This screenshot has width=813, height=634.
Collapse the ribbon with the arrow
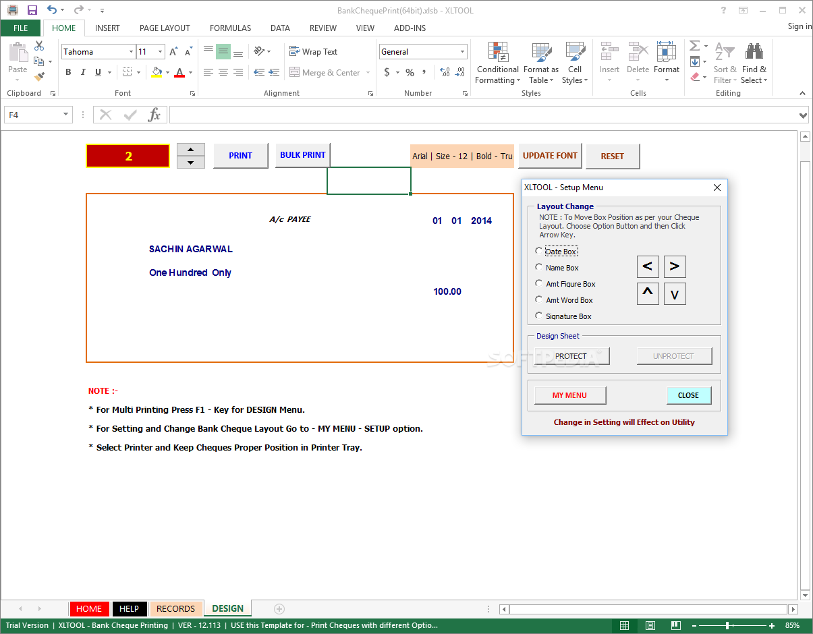pyautogui.click(x=802, y=93)
